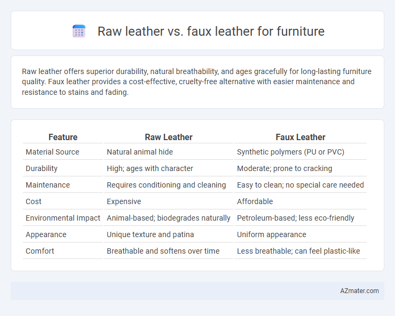Click the 'Feature' column header

click(63, 137)
